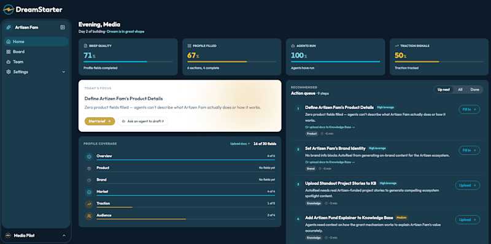The height and width of the screenshot is (244, 491).
Task: Click the Profile Filled grid icon
Action: [189, 45]
